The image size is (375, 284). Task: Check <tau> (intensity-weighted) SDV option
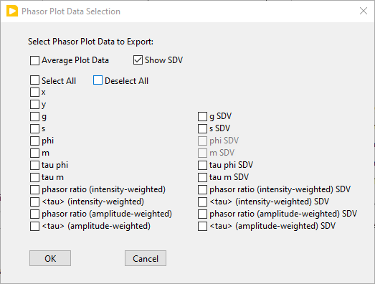(x=203, y=202)
